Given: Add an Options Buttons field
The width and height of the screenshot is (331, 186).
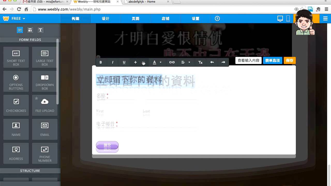Looking at the screenshot, I should pos(16,81).
